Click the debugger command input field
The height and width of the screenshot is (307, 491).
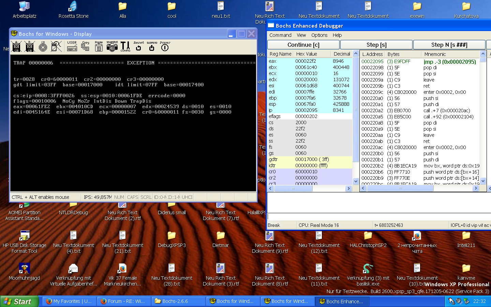coord(378,217)
